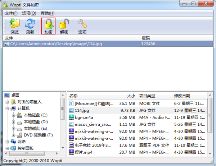Expand the 网络 tree node

8,142
